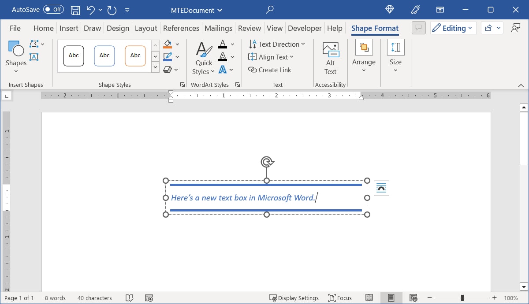Viewport: 529px width, 304px height.
Task: Click the word count in status bar
Action: (x=55, y=298)
